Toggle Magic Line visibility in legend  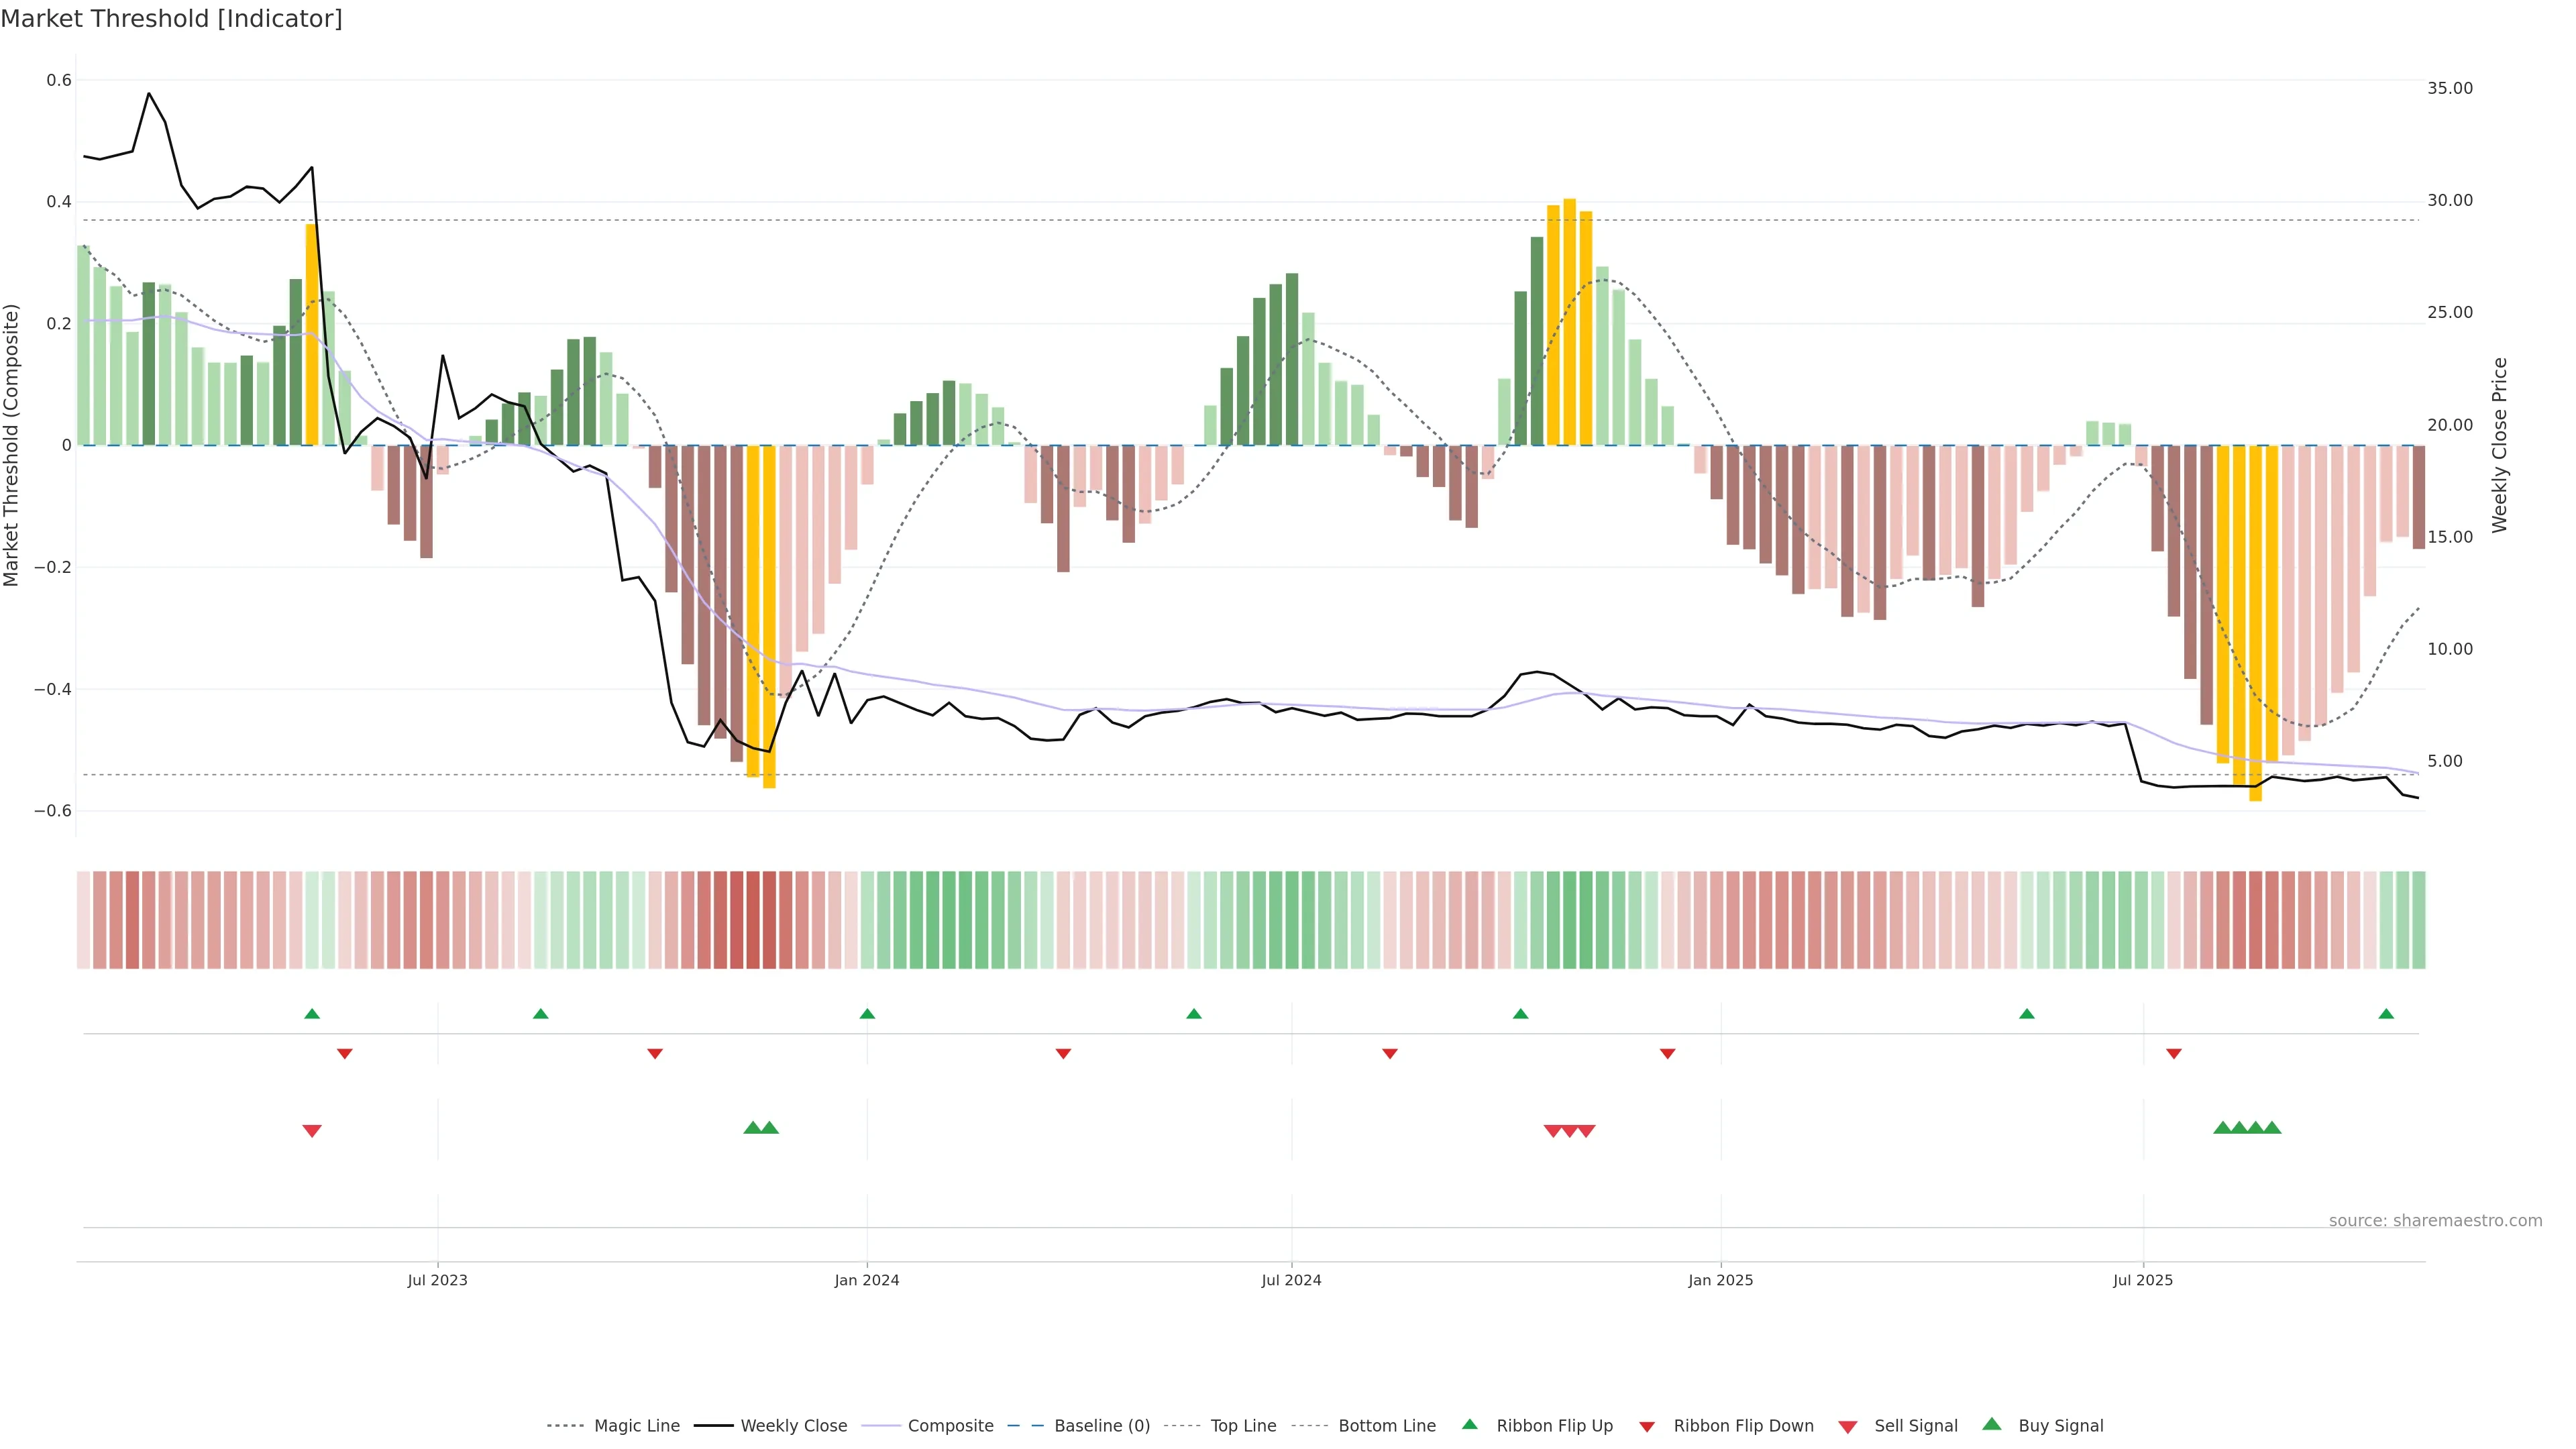(x=636, y=1426)
